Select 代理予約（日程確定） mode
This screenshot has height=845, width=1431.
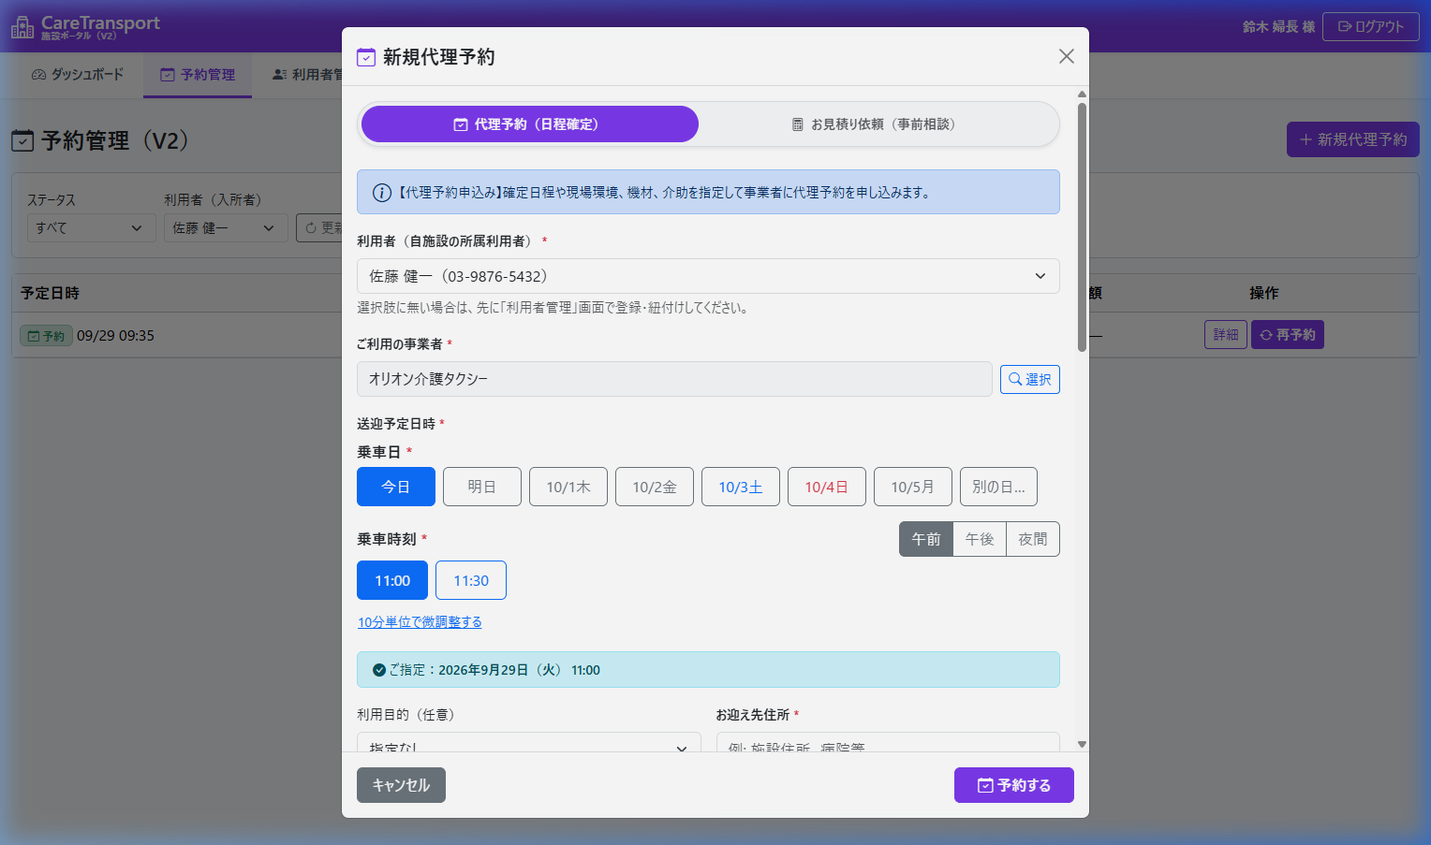click(x=530, y=124)
